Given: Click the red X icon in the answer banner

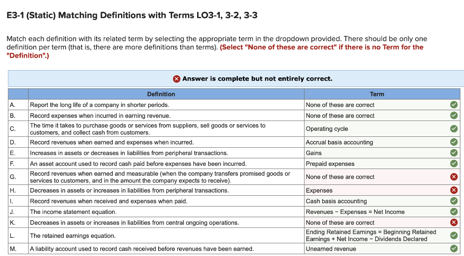Looking at the screenshot, I should (177, 79).
